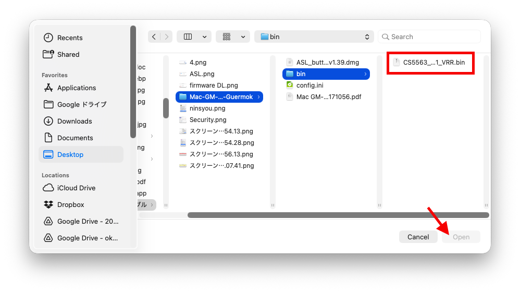Go to Applications in the sidebar
520x292 pixels.
(x=77, y=88)
